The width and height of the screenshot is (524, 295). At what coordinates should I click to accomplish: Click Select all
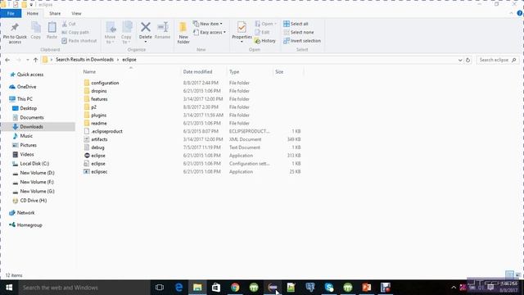pyautogui.click(x=296, y=24)
